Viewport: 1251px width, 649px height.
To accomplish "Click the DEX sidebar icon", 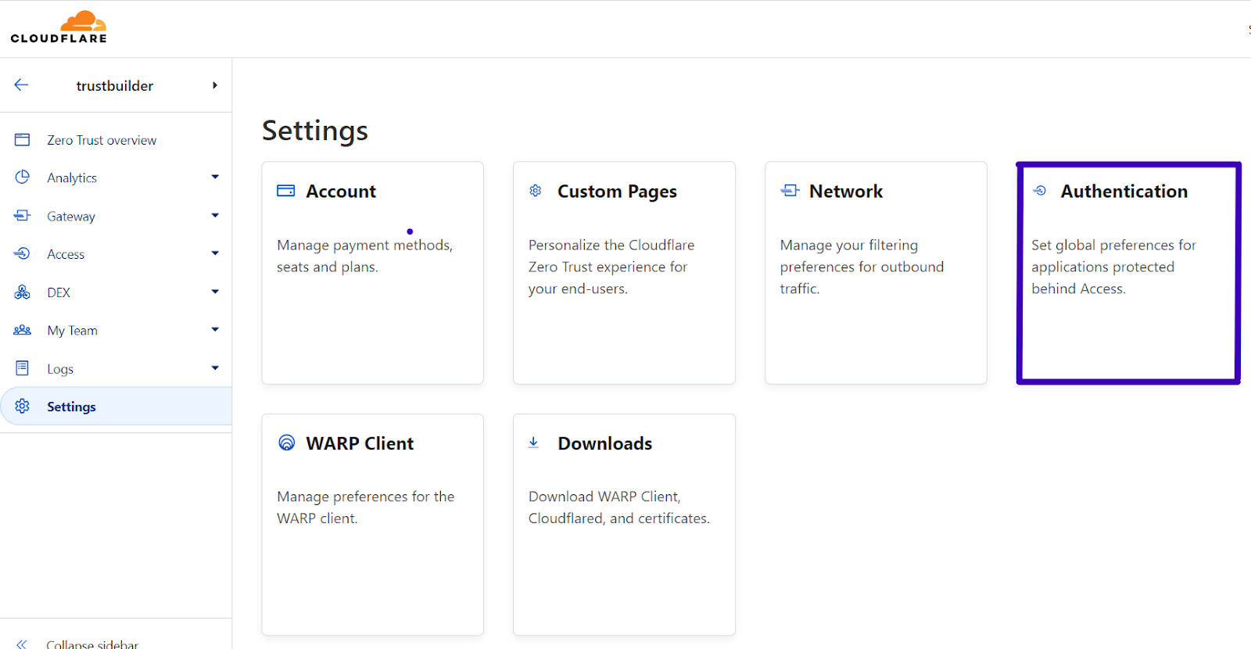I will (22, 292).
